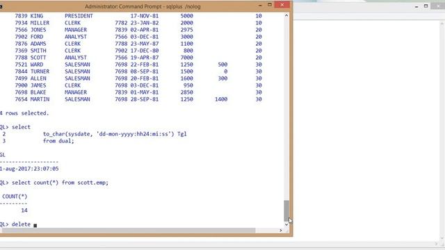Click the name FORD
The width and height of the screenshot is (445, 250).
click(x=37, y=37)
